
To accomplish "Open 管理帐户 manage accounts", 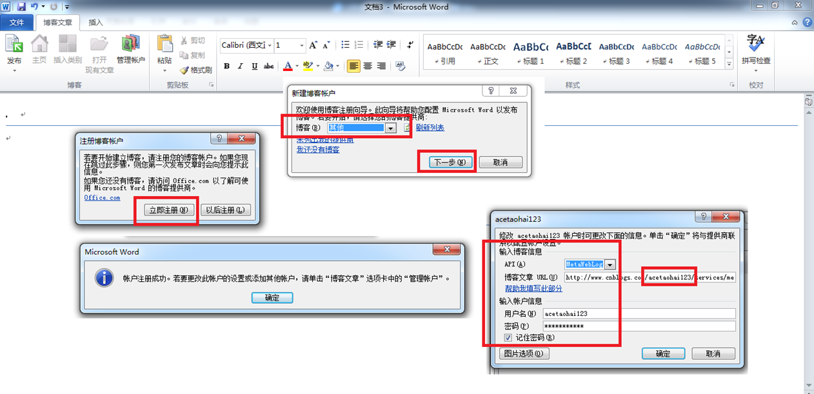I will tap(131, 50).
